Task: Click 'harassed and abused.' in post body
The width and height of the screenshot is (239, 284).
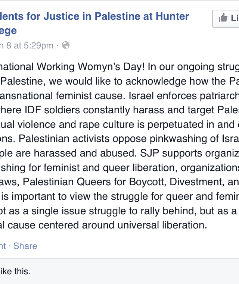Action: click(x=85, y=153)
